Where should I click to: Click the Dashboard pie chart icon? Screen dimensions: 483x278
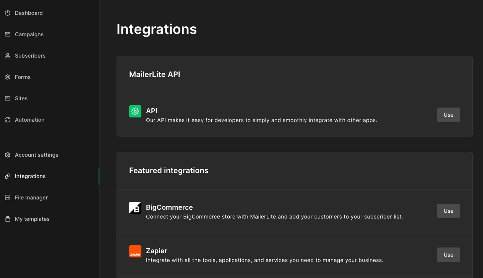pos(8,13)
